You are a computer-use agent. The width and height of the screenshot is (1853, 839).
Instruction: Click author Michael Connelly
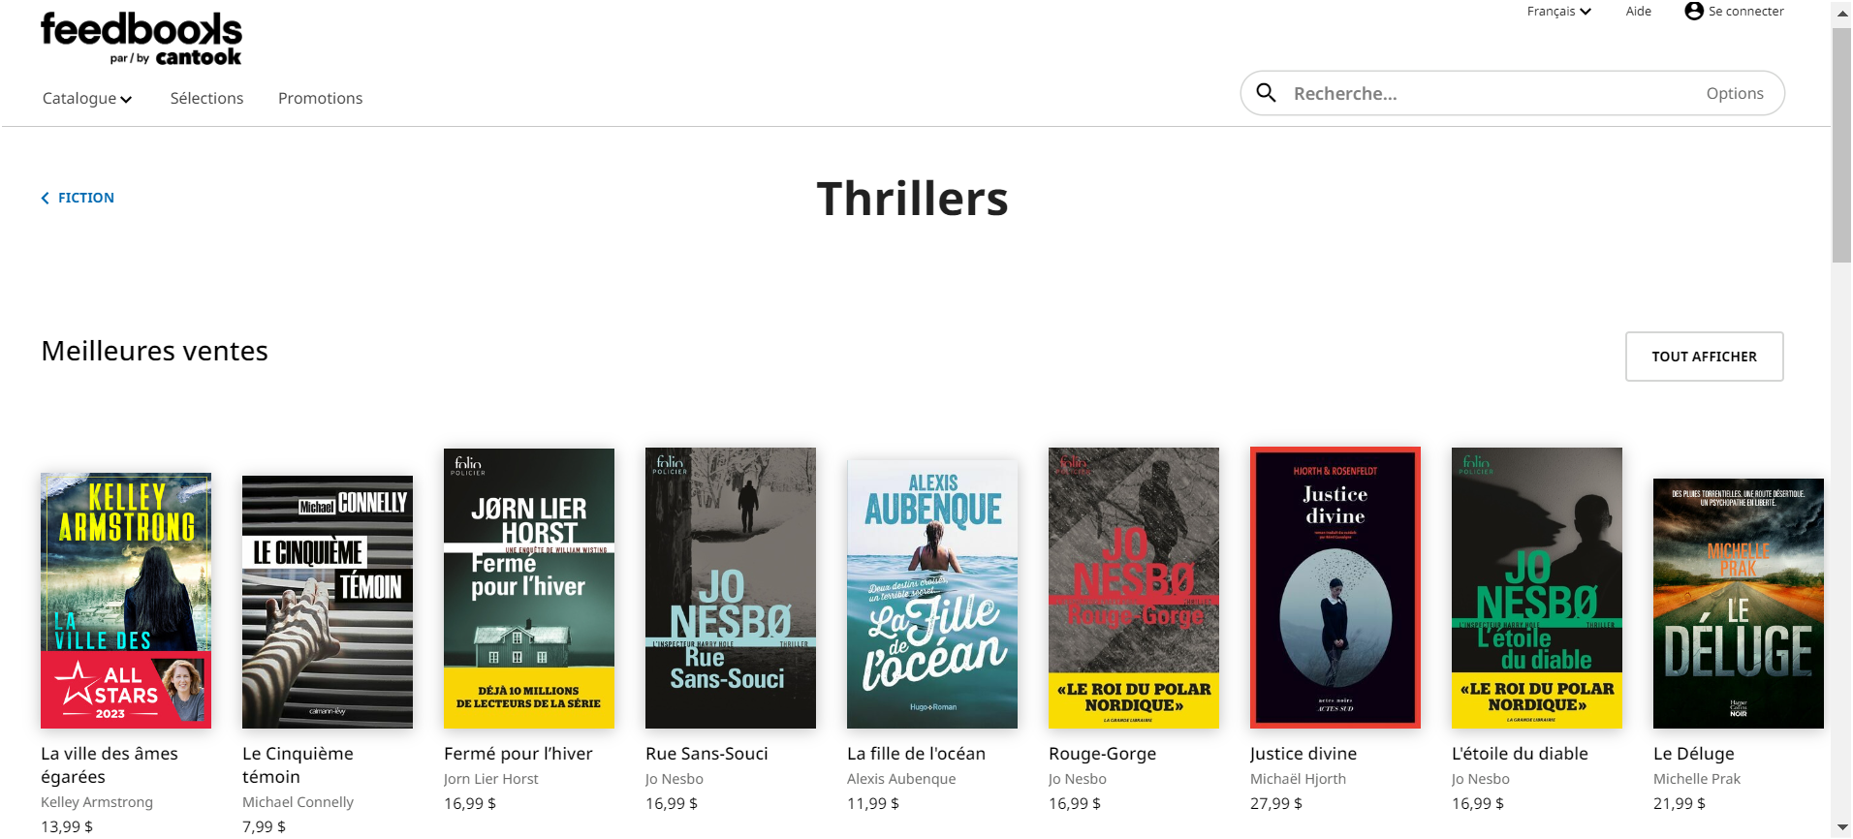point(298,802)
